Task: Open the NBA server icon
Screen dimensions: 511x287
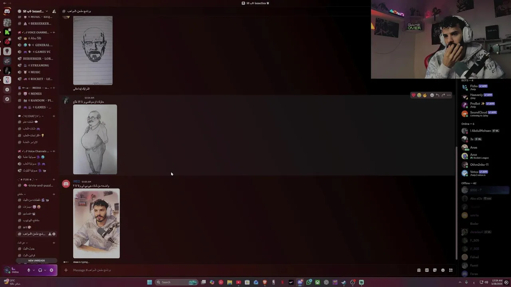Action: (x=7, y=80)
